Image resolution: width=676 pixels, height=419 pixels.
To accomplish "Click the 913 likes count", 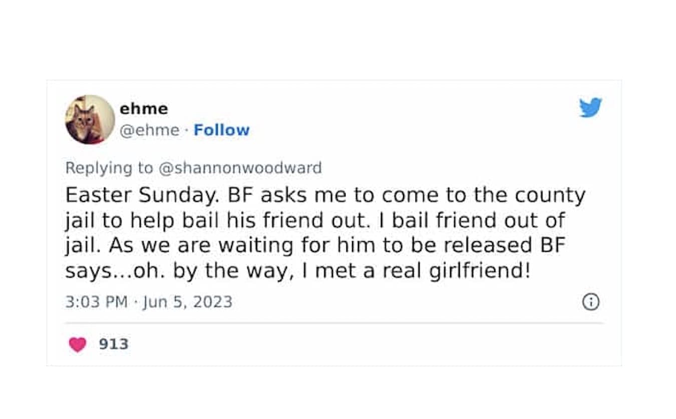I will (114, 344).
